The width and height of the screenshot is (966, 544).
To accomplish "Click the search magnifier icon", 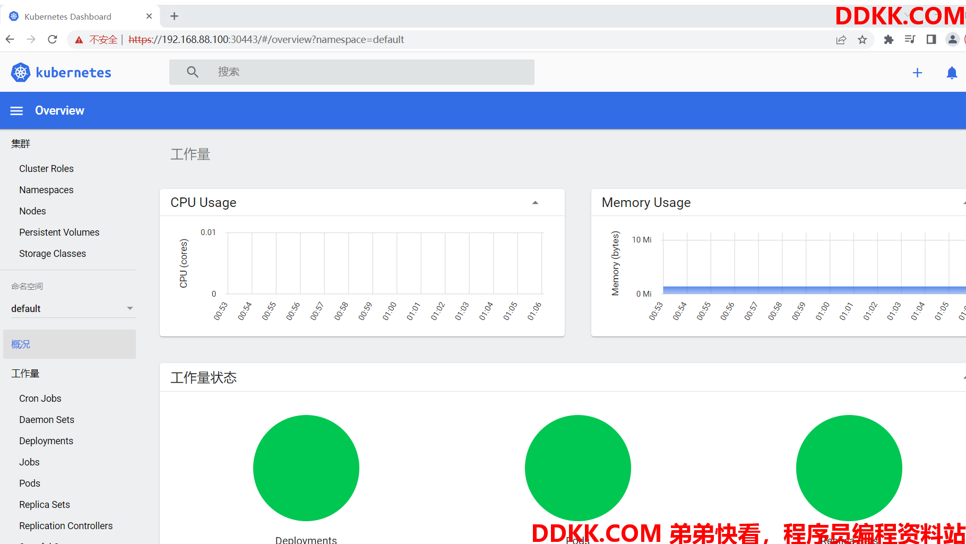I will tap(192, 72).
